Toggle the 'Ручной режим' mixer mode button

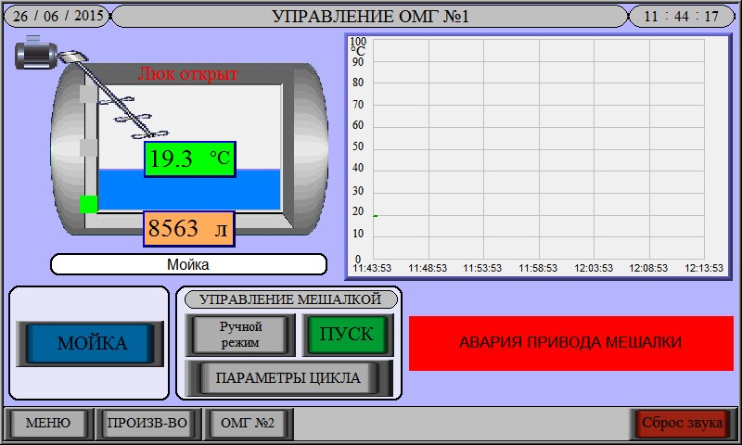(241, 335)
